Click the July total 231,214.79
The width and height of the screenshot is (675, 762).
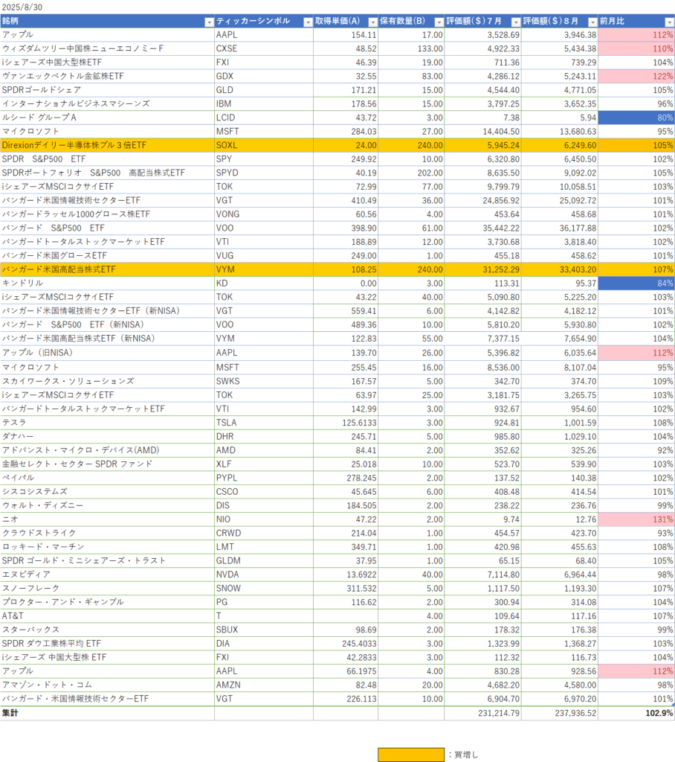(x=482, y=713)
